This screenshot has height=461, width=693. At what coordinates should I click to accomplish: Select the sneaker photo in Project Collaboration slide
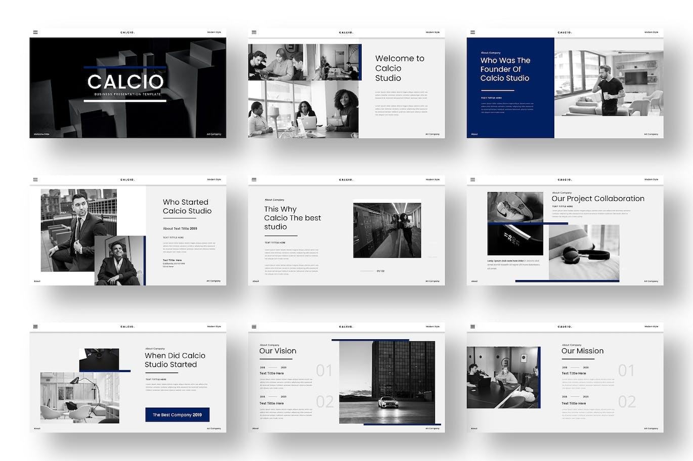[515, 207]
